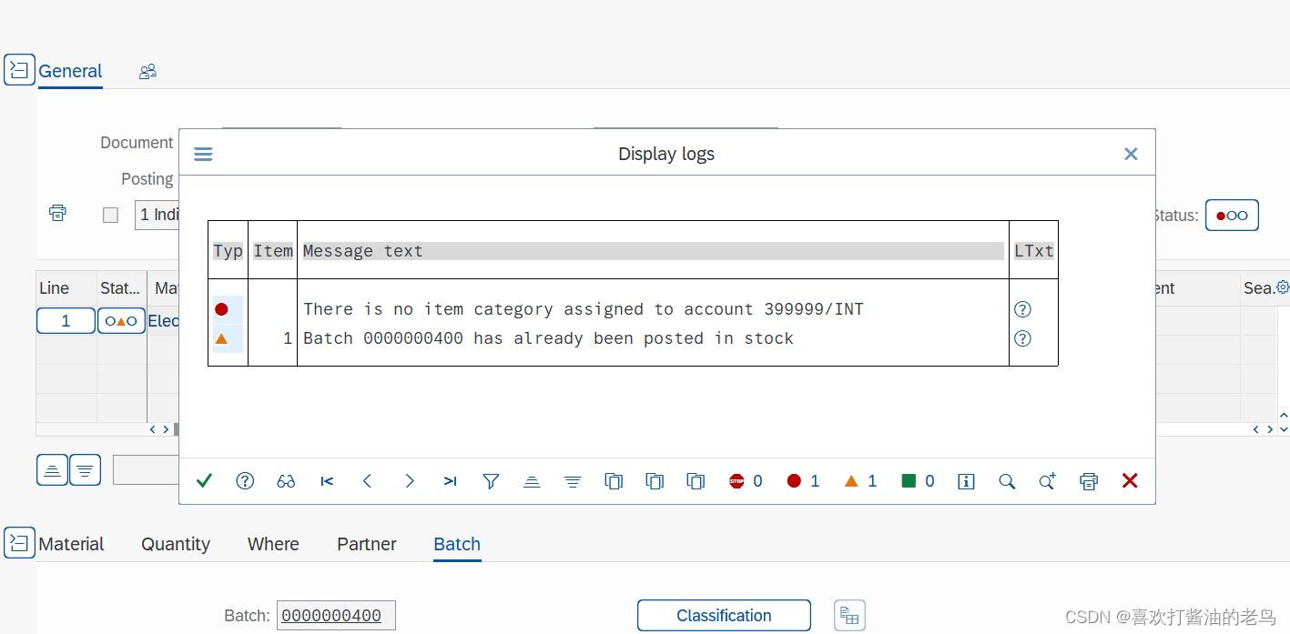This screenshot has width=1290, height=634.
Task: Open the hamburger menu in Display logs header
Action: pos(202,153)
